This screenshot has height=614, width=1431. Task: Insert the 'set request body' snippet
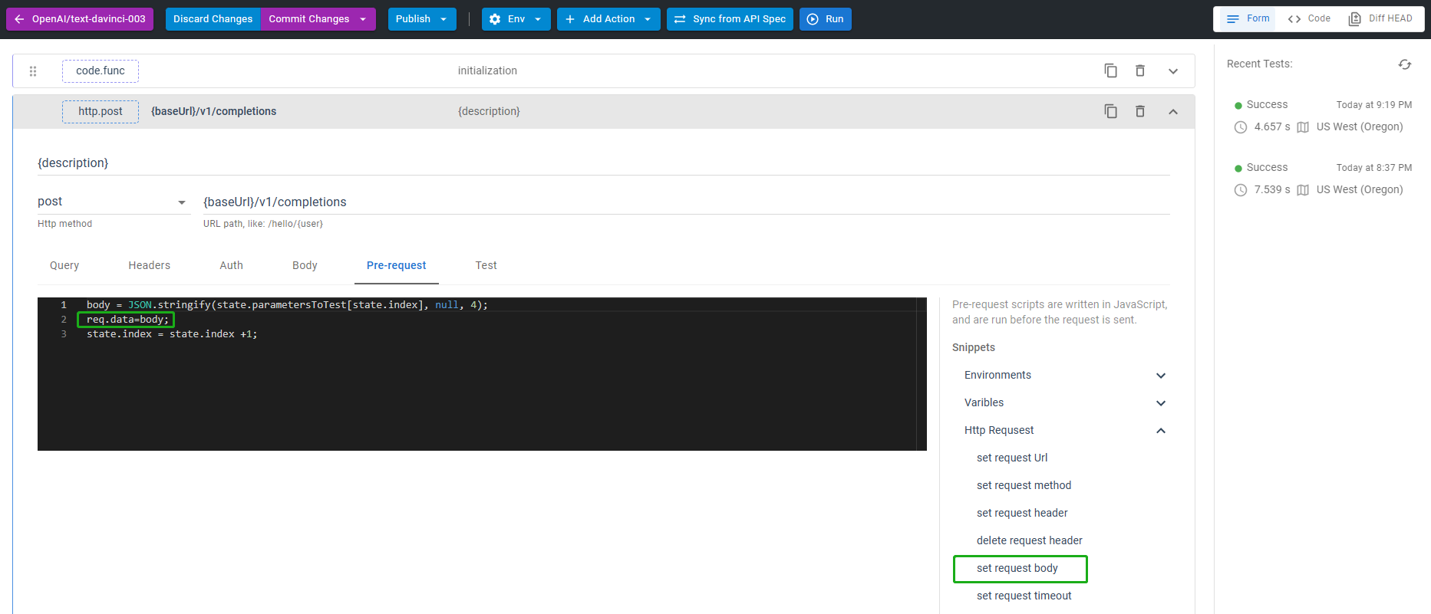click(1017, 568)
